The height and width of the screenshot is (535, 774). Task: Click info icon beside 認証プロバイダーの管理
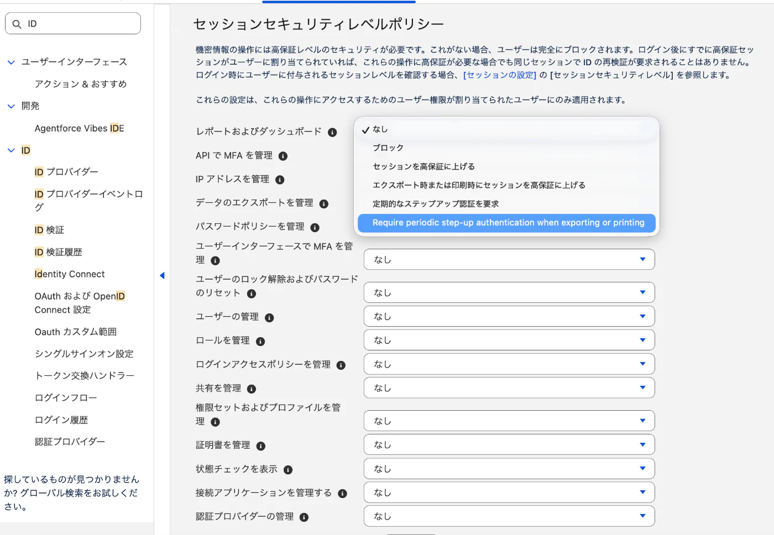point(304,517)
